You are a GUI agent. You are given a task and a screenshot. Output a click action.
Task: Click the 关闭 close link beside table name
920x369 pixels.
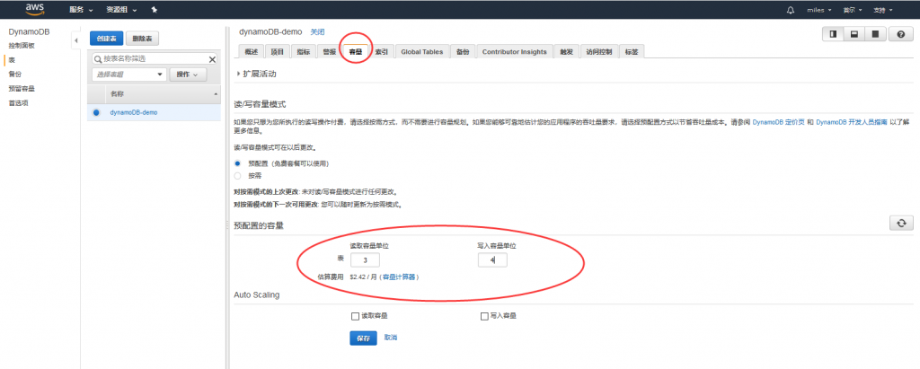317,31
